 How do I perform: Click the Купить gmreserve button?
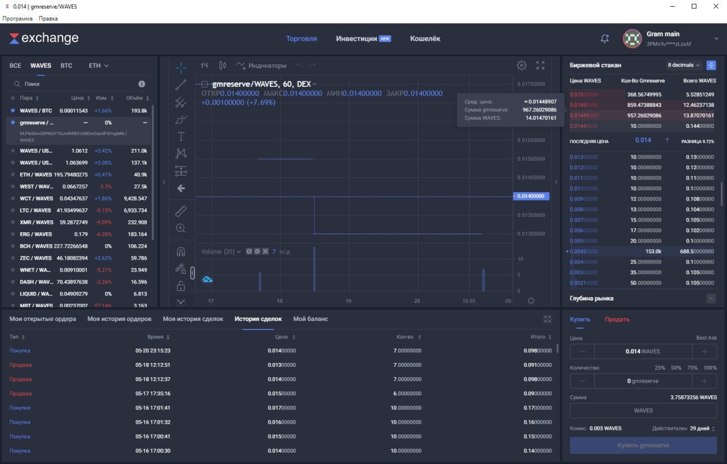tap(643, 445)
